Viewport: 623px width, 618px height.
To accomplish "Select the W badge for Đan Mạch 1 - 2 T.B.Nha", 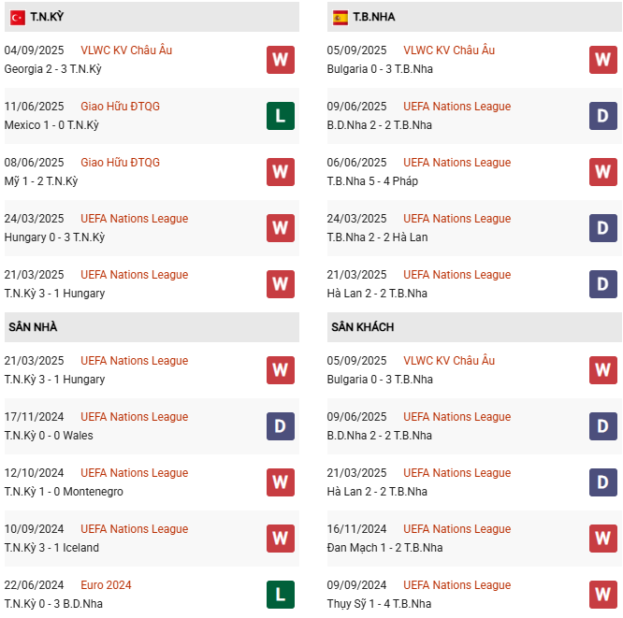I will [x=603, y=539].
